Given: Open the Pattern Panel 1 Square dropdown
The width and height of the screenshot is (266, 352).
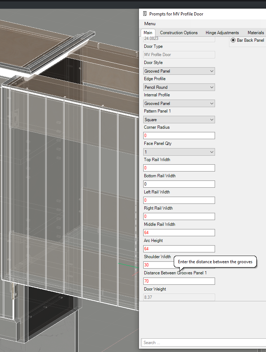Looking at the screenshot, I should (x=179, y=120).
